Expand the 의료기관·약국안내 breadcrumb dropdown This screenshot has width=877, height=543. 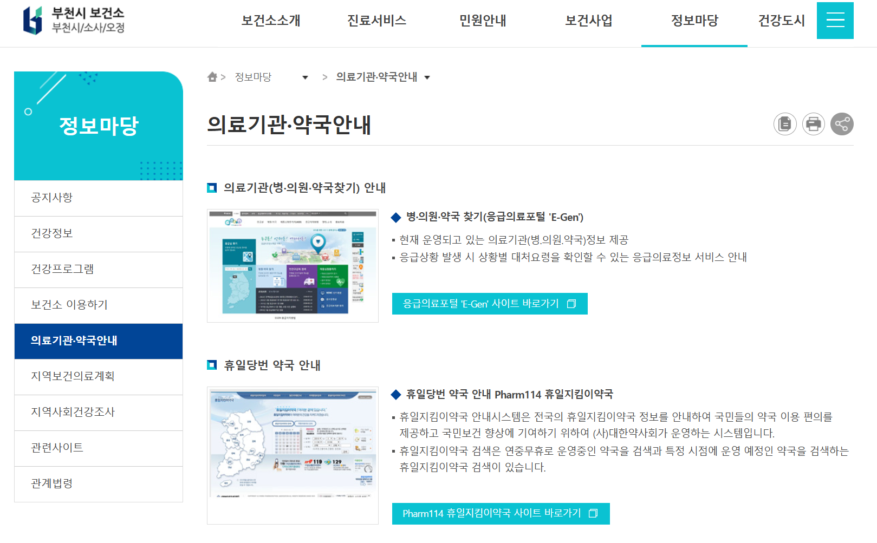pyautogui.click(x=428, y=78)
